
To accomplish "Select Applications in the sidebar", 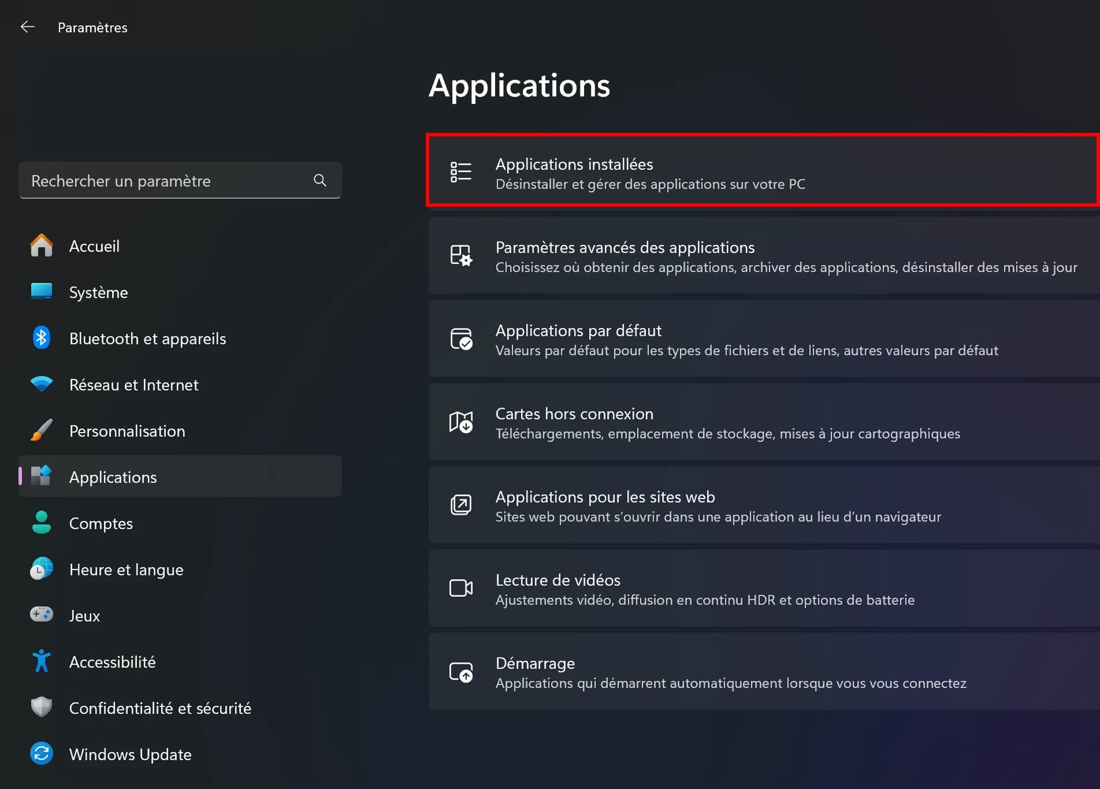I will coord(113,477).
